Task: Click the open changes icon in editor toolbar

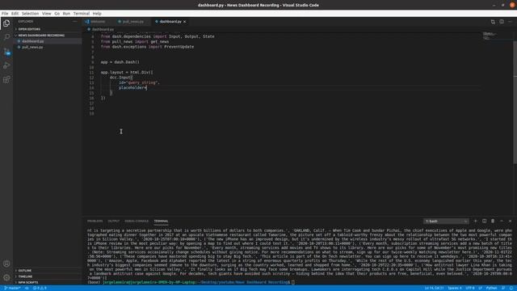Action: (493, 22)
